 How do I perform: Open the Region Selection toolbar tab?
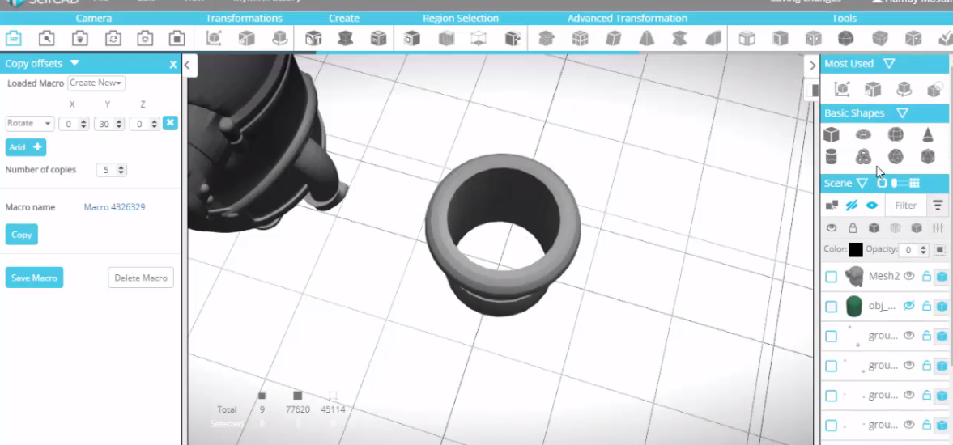(461, 19)
